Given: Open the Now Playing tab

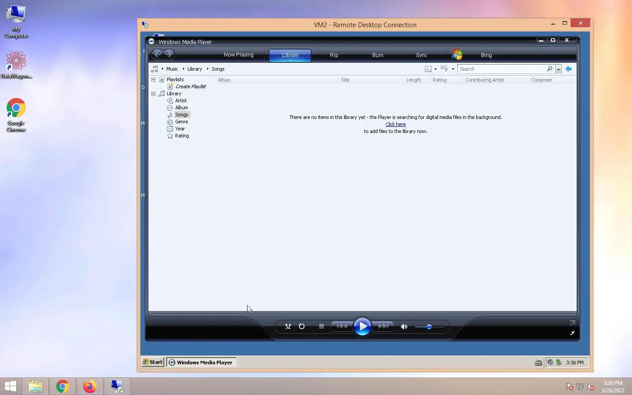Looking at the screenshot, I should pyautogui.click(x=238, y=55).
